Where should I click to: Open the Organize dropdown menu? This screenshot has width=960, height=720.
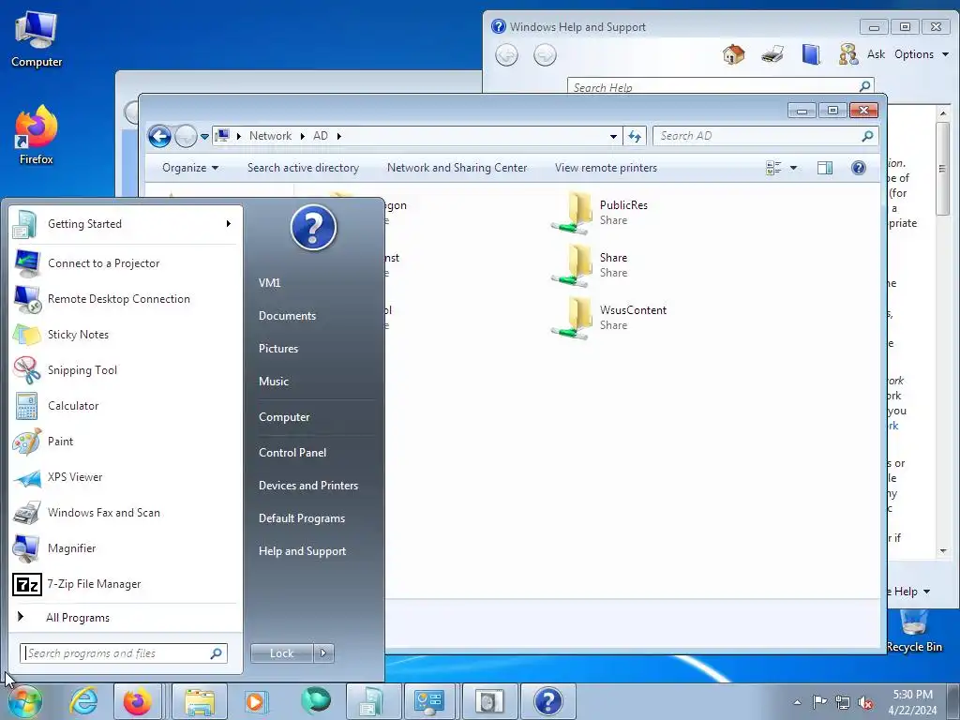tap(189, 168)
